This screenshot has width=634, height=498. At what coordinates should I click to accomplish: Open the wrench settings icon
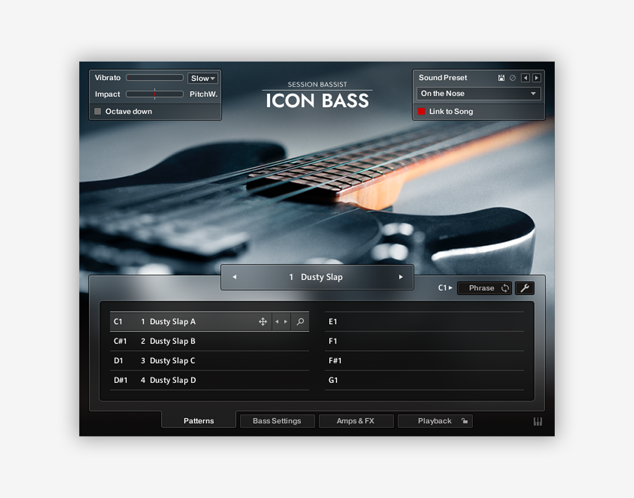click(524, 288)
